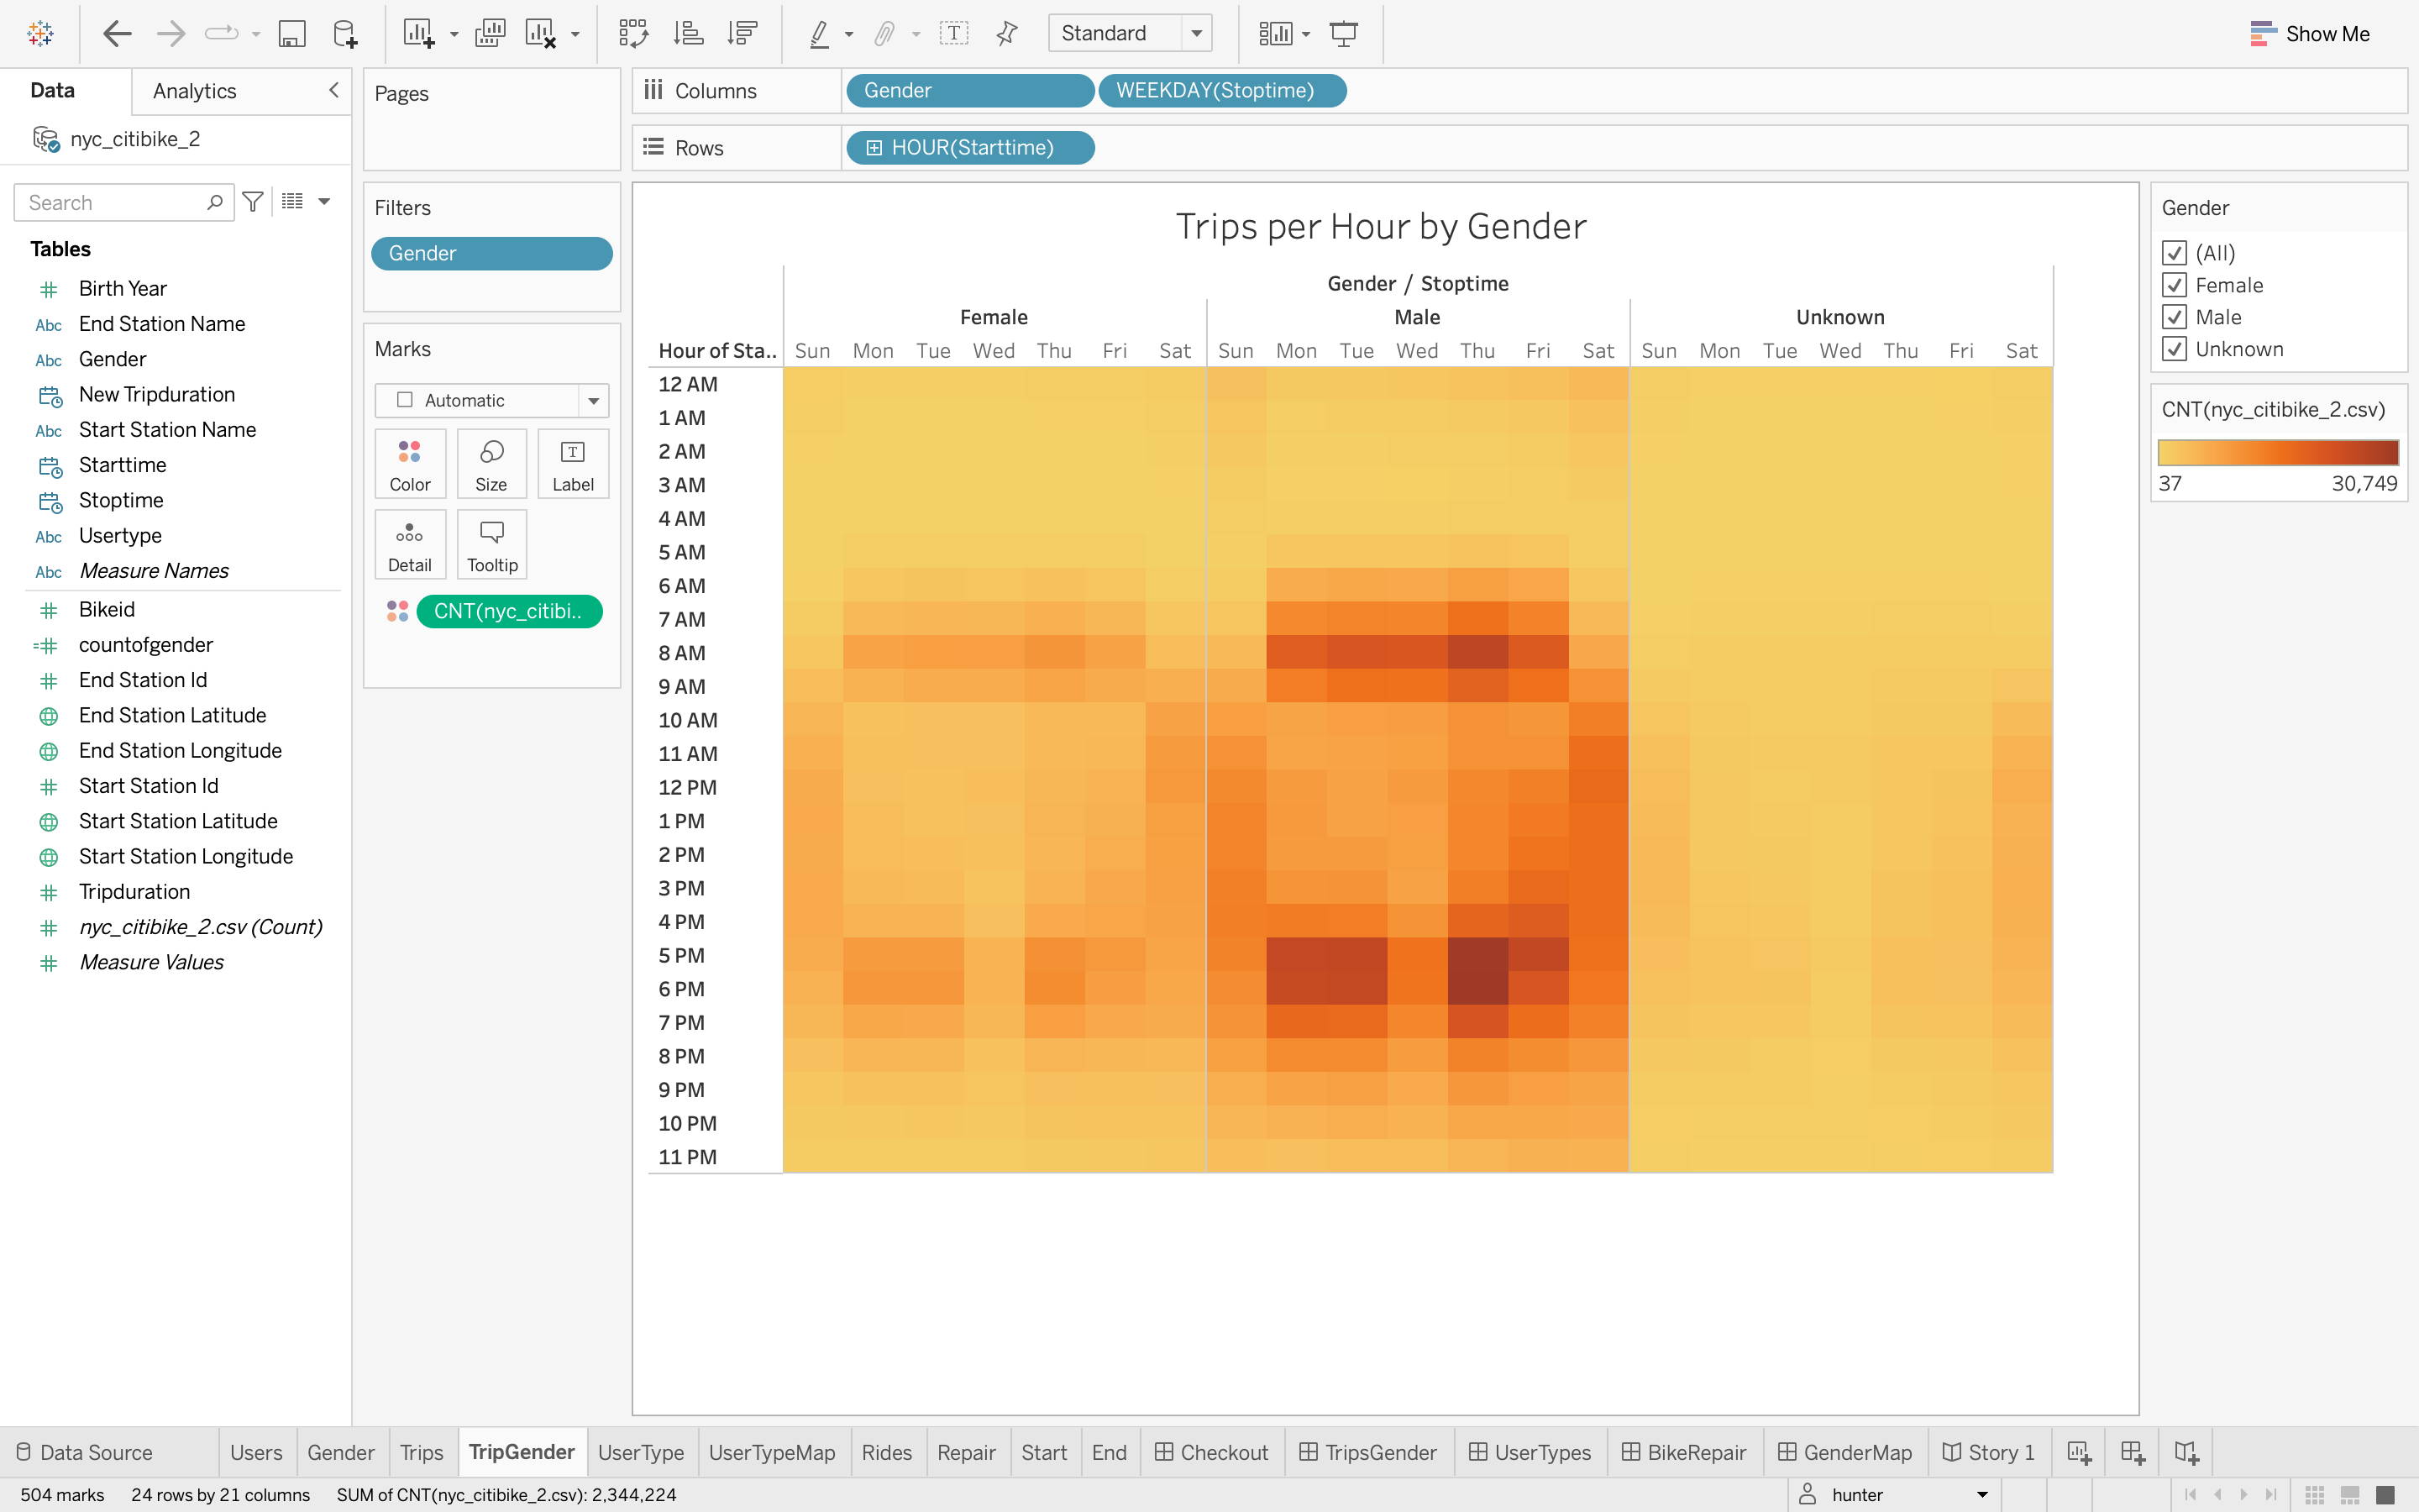Viewport: 2419px width, 1512px height.
Task: Toggle the Male gender checkbox
Action: [2177, 317]
